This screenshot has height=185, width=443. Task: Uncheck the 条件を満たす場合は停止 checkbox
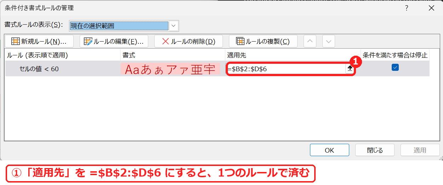click(395, 68)
